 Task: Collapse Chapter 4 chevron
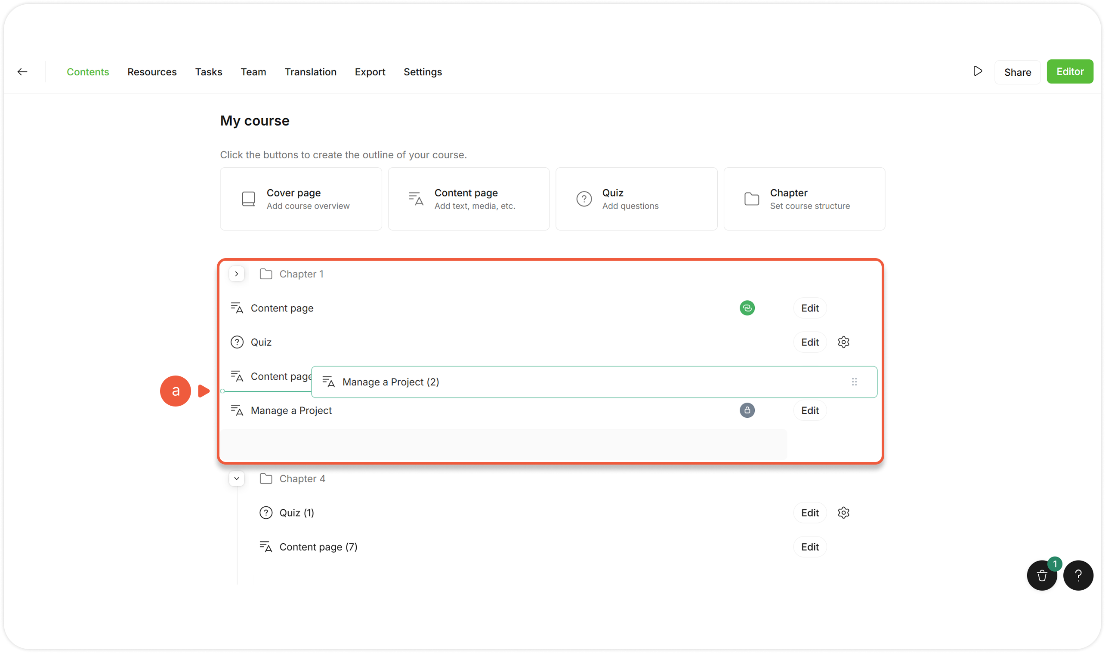237,478
